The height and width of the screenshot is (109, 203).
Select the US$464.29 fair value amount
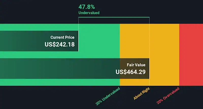pyautogui.click(x=130, y=72)
